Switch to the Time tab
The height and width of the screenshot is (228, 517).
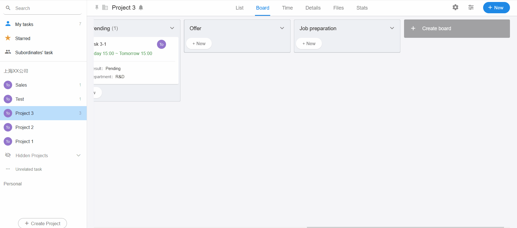pyautogui.click(x=287, y=8)
